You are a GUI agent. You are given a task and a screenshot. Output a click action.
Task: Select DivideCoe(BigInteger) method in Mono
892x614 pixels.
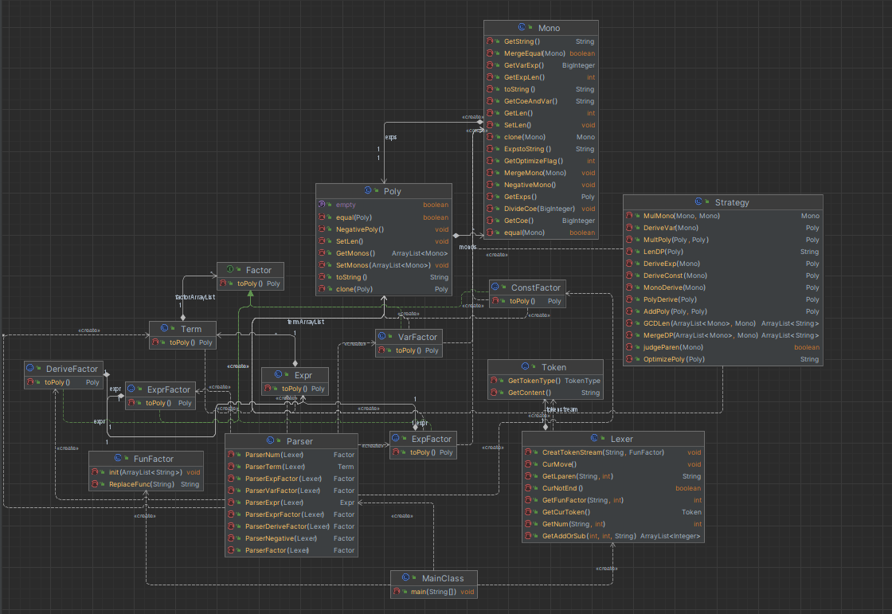pos(541,209)
